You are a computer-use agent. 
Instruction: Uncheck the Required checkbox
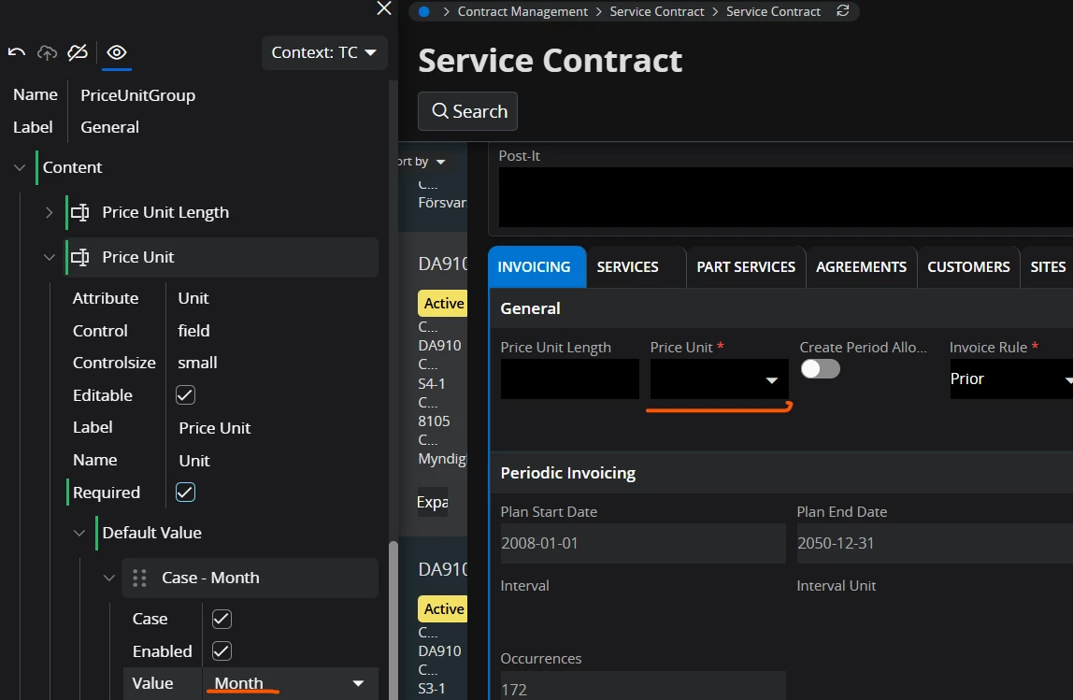point(186,493)
